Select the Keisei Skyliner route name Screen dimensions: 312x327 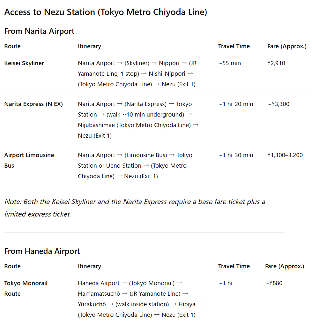[24, 63]
